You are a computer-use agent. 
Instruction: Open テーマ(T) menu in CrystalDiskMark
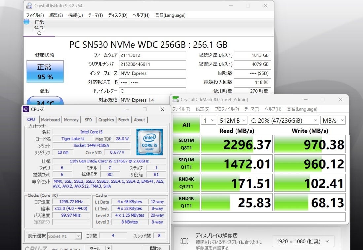(x=252, y=109)
